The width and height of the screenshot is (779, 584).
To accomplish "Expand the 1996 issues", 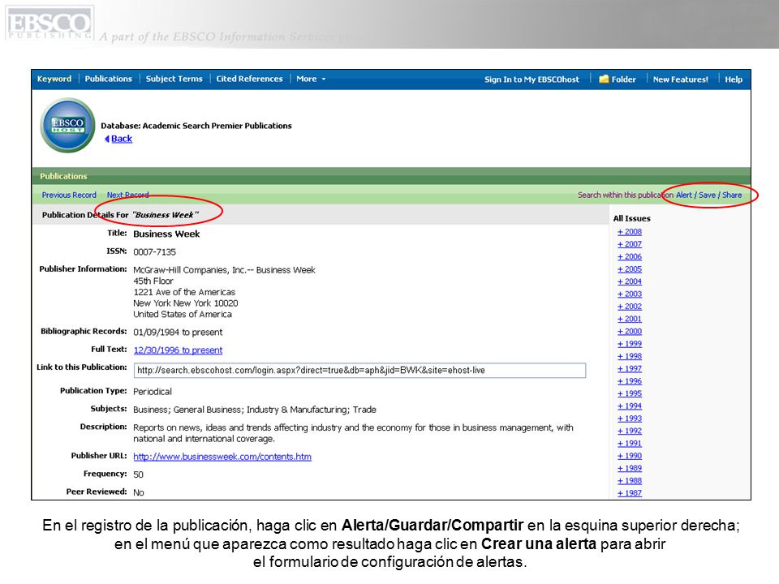I will pyautogui.click(x=630, y=381).
